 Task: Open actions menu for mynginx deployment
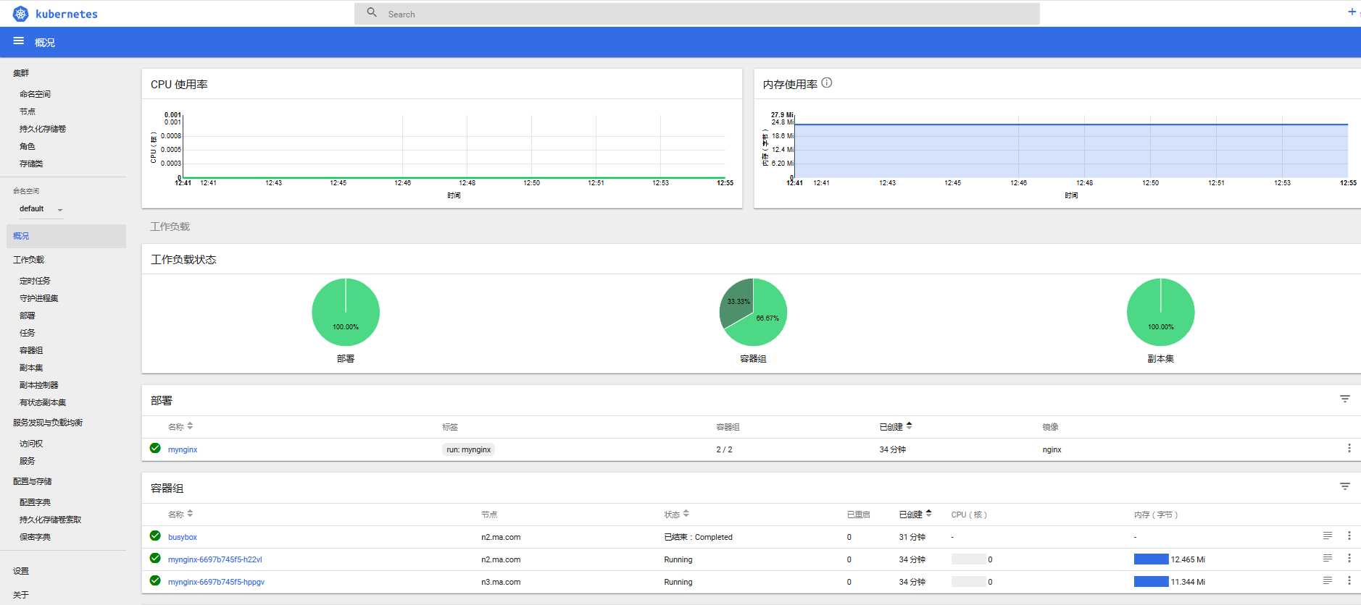[1349, 449]
